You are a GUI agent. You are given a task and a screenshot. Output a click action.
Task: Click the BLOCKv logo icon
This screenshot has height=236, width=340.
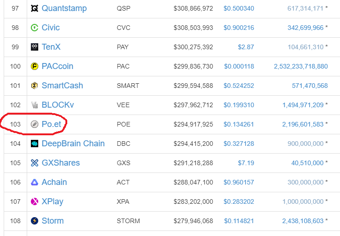(x=35, y=105)
